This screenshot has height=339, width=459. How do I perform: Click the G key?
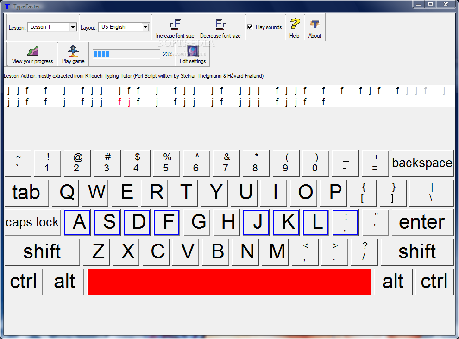[197, 222]
